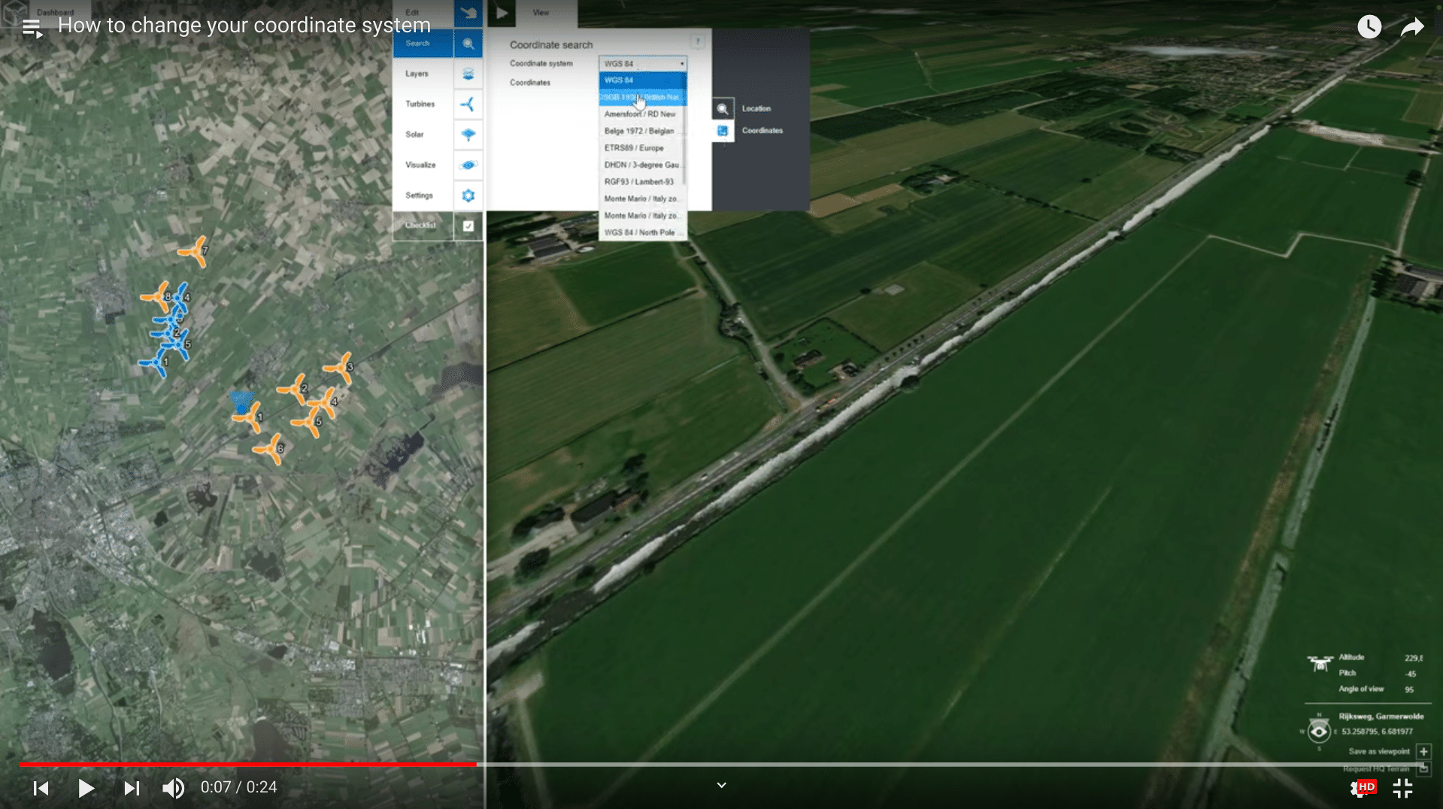Play the video
1443x809 pixels.
tap(86, 787)
